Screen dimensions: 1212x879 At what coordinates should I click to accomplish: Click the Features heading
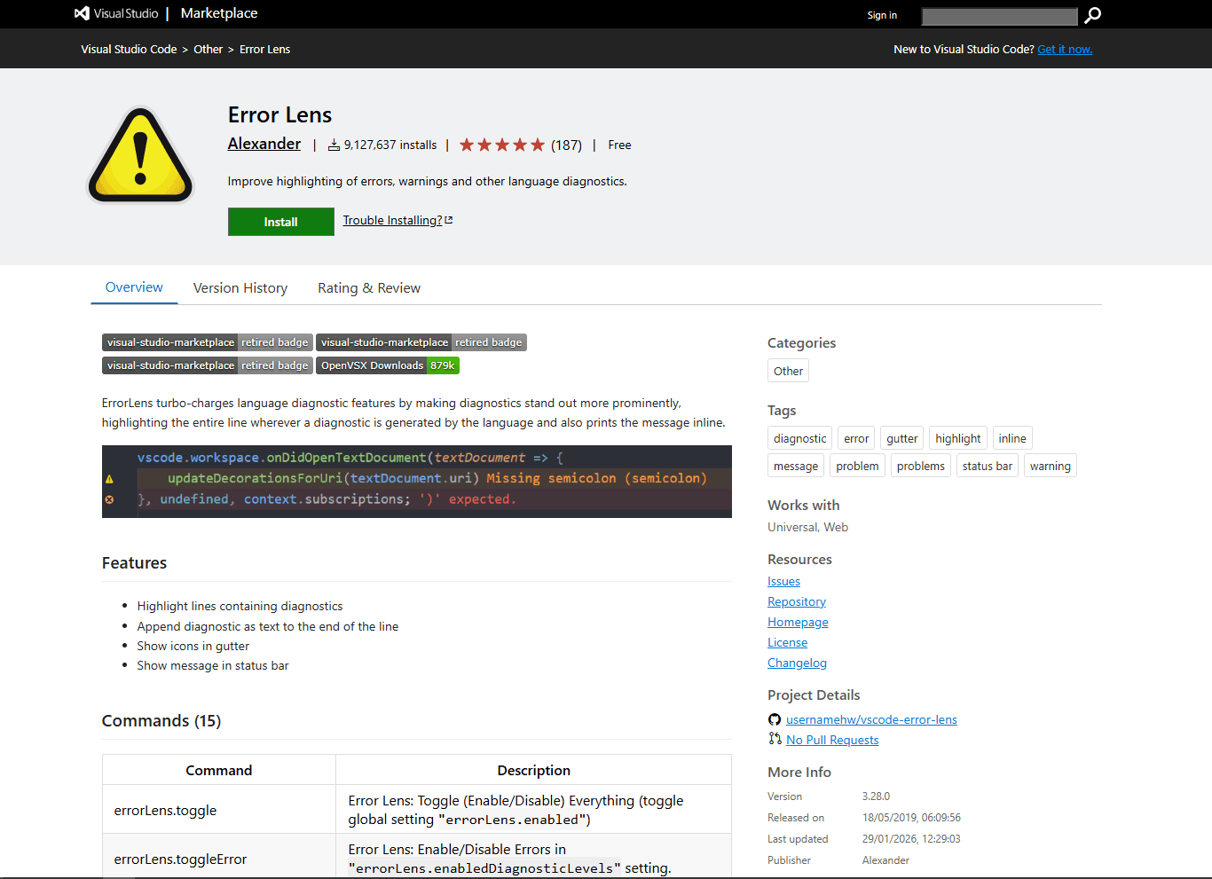click(134, 562)
